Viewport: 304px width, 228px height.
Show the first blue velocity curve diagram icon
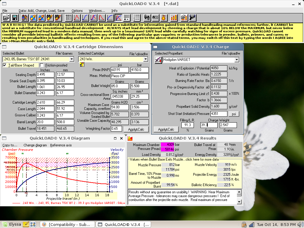(x=85, y=18)
